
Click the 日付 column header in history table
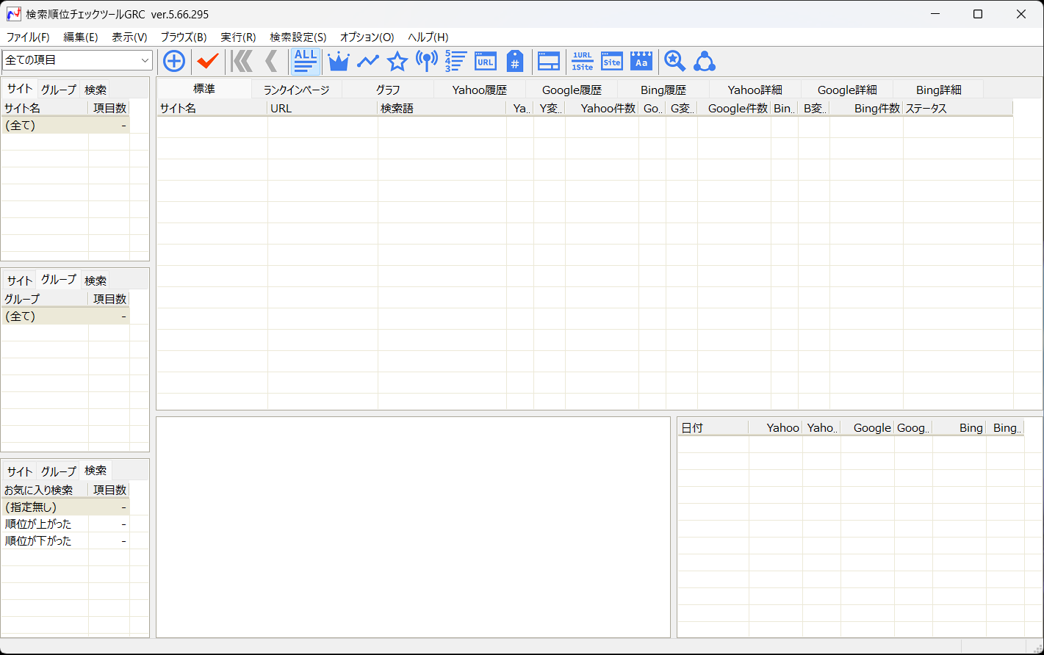click(x=713, y=427)
